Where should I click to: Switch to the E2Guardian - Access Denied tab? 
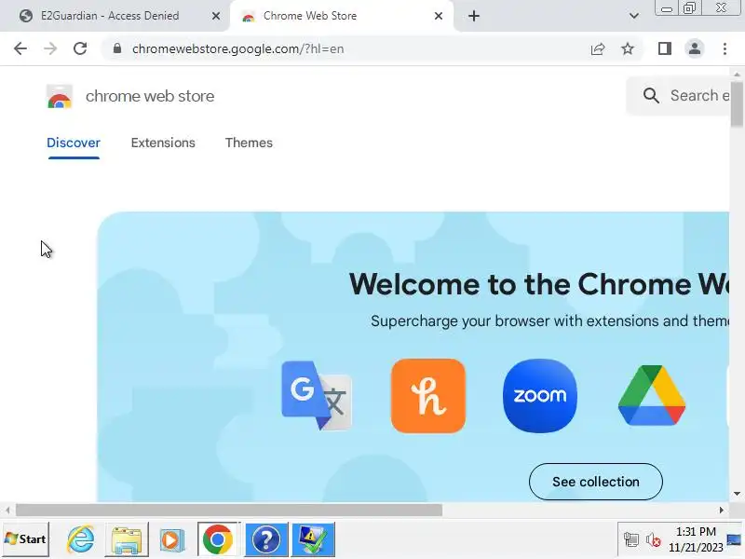pos(109,16)
